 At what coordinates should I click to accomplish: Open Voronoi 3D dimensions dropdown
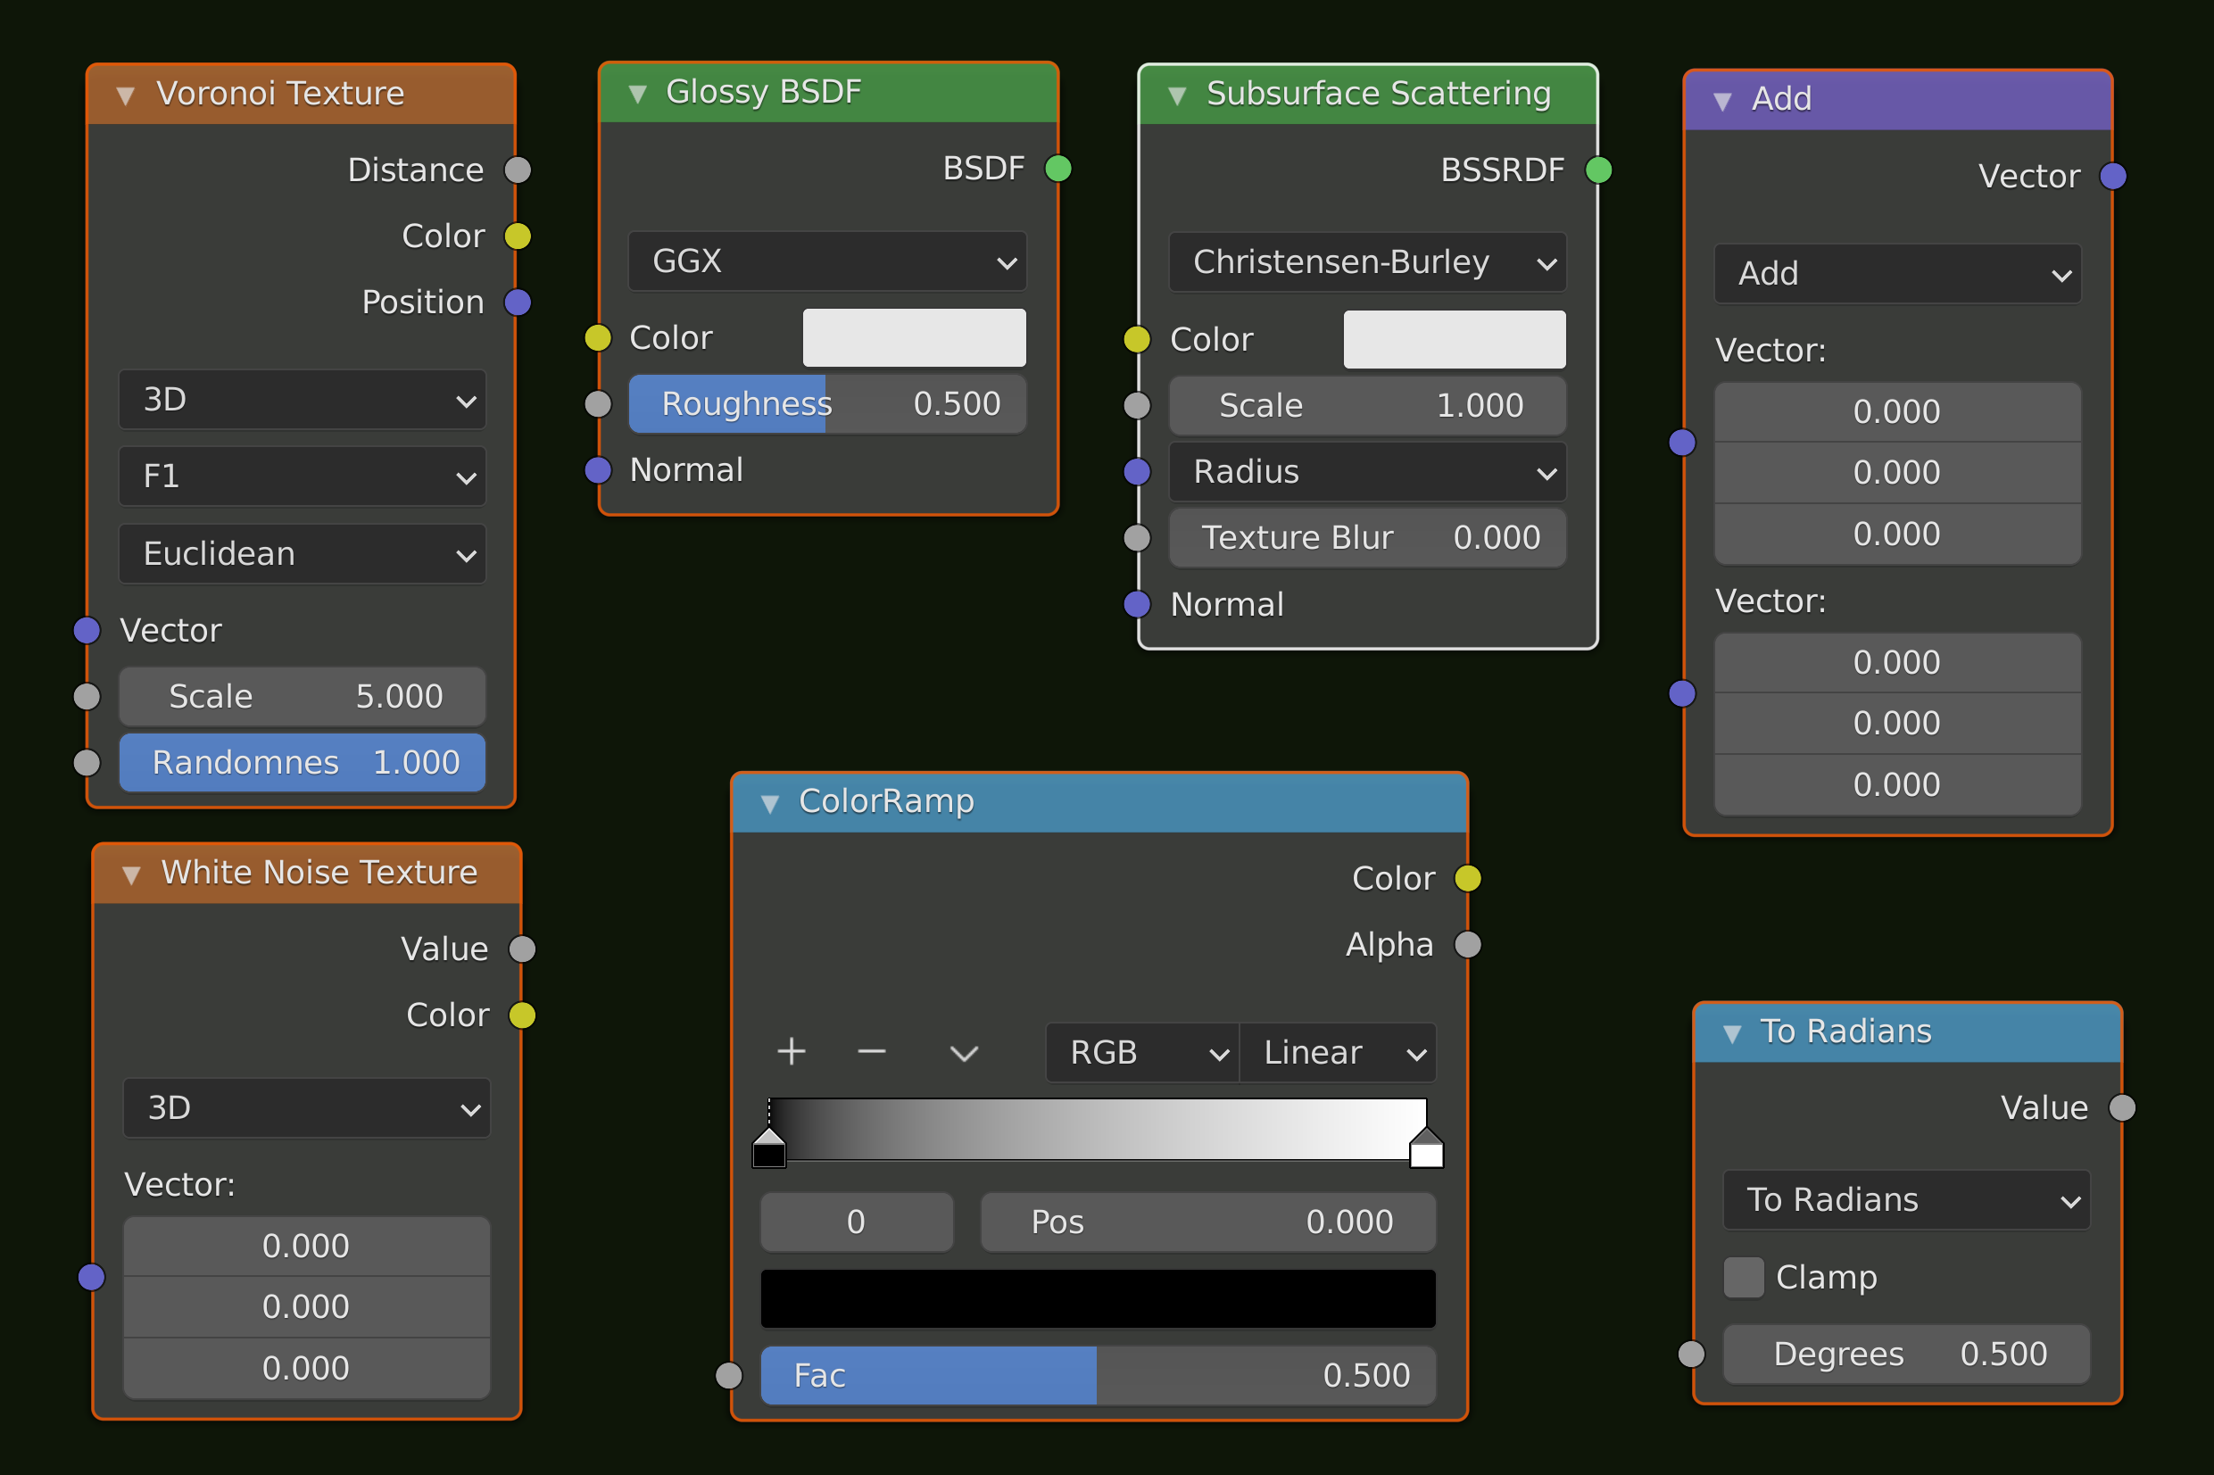click(x=302, y=400)
